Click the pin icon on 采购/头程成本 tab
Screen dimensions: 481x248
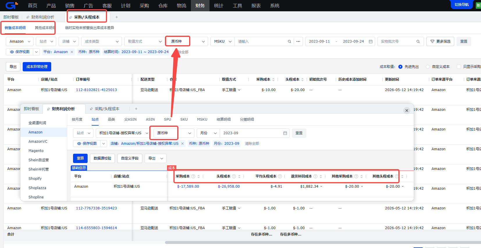pos(71,17)
